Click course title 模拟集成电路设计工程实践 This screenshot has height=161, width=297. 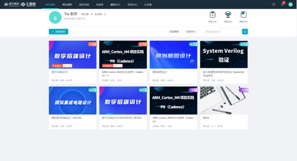click(66, 118)
